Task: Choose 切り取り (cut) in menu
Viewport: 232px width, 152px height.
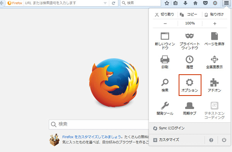Action: click(165, 14)
